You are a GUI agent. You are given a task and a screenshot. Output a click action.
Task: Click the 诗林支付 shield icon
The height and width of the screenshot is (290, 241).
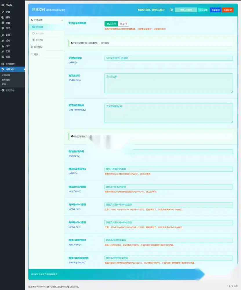(3, 69)
